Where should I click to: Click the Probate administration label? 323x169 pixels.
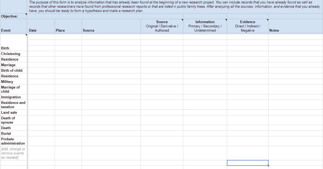[14, 141]
